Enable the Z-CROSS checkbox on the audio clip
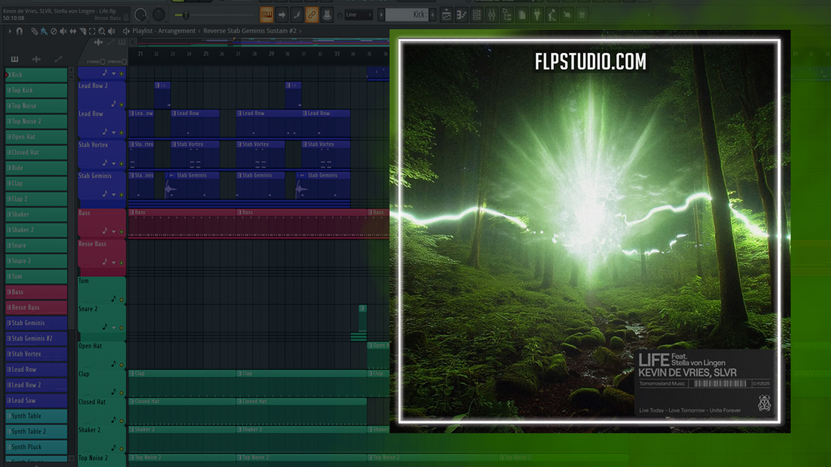The height and width of the screenshot is (467, 831). click(102, 62)
